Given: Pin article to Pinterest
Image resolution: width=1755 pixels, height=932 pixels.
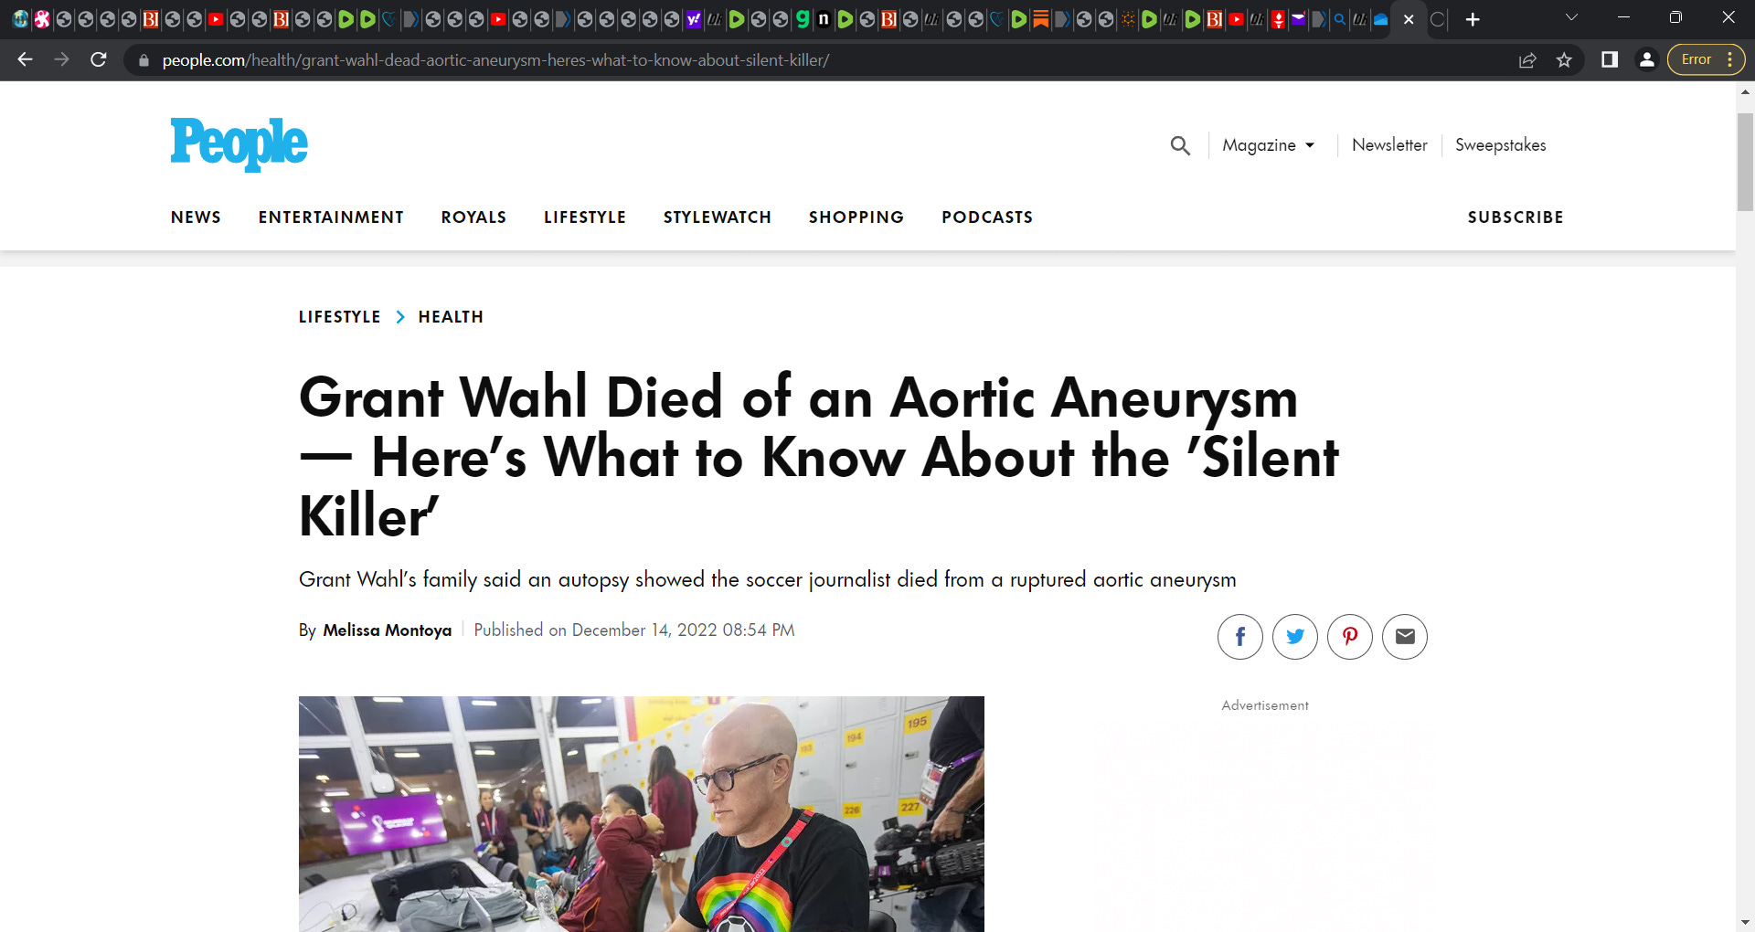Looking at the screenshot, I should (1349, 637).
